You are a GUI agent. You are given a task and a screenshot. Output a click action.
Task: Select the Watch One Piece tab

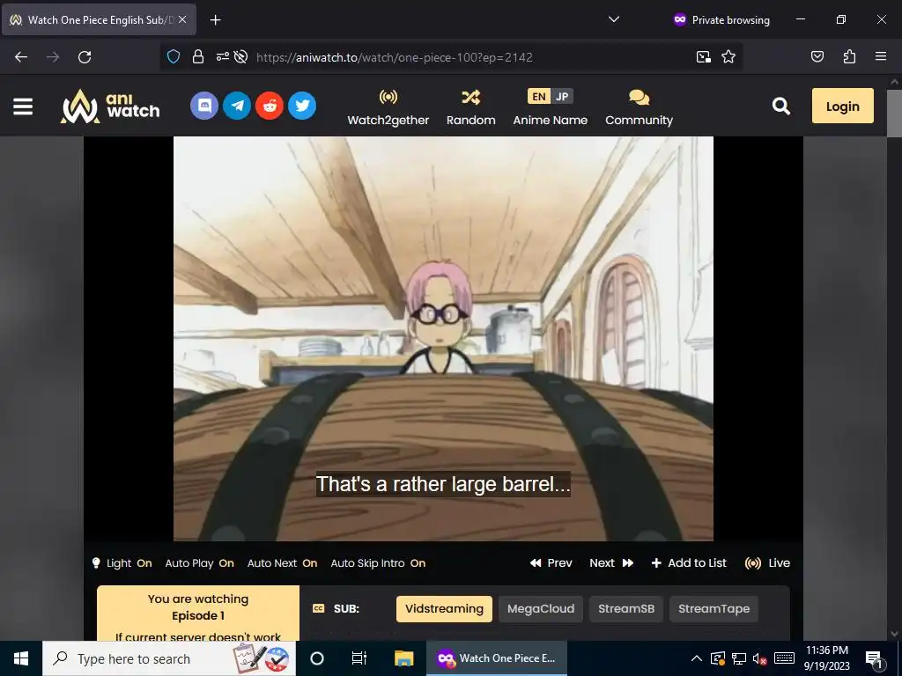click(99, 19)
